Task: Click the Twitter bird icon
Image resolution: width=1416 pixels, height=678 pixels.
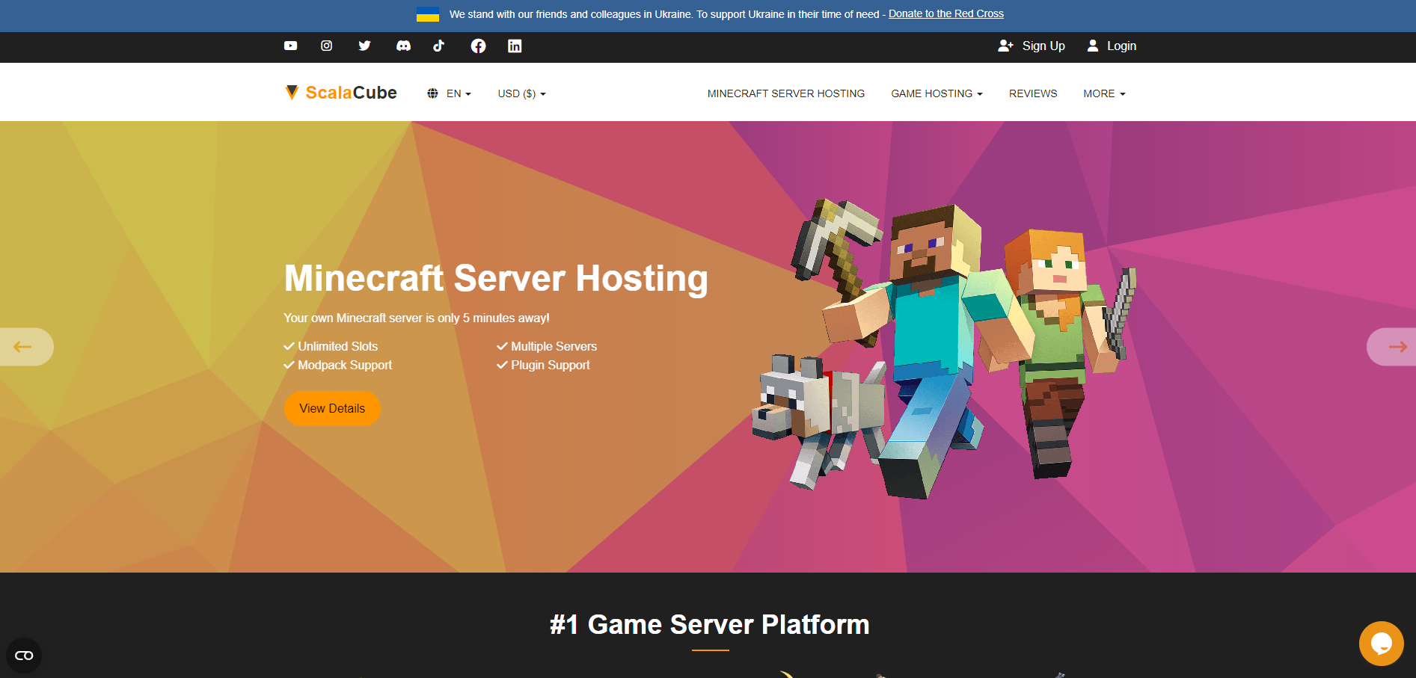Action: (364, 46)
